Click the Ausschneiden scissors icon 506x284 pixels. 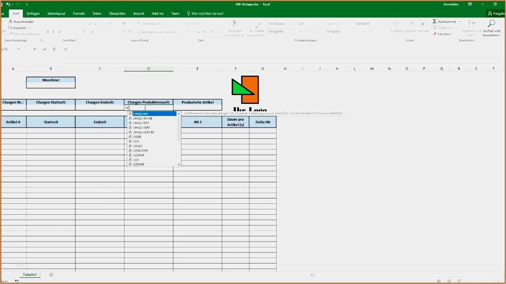11,22
